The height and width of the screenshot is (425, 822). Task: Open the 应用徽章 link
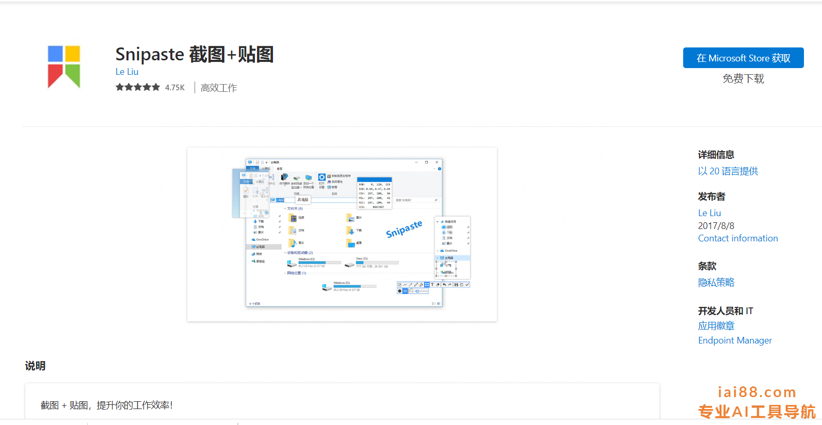[716, 326]
